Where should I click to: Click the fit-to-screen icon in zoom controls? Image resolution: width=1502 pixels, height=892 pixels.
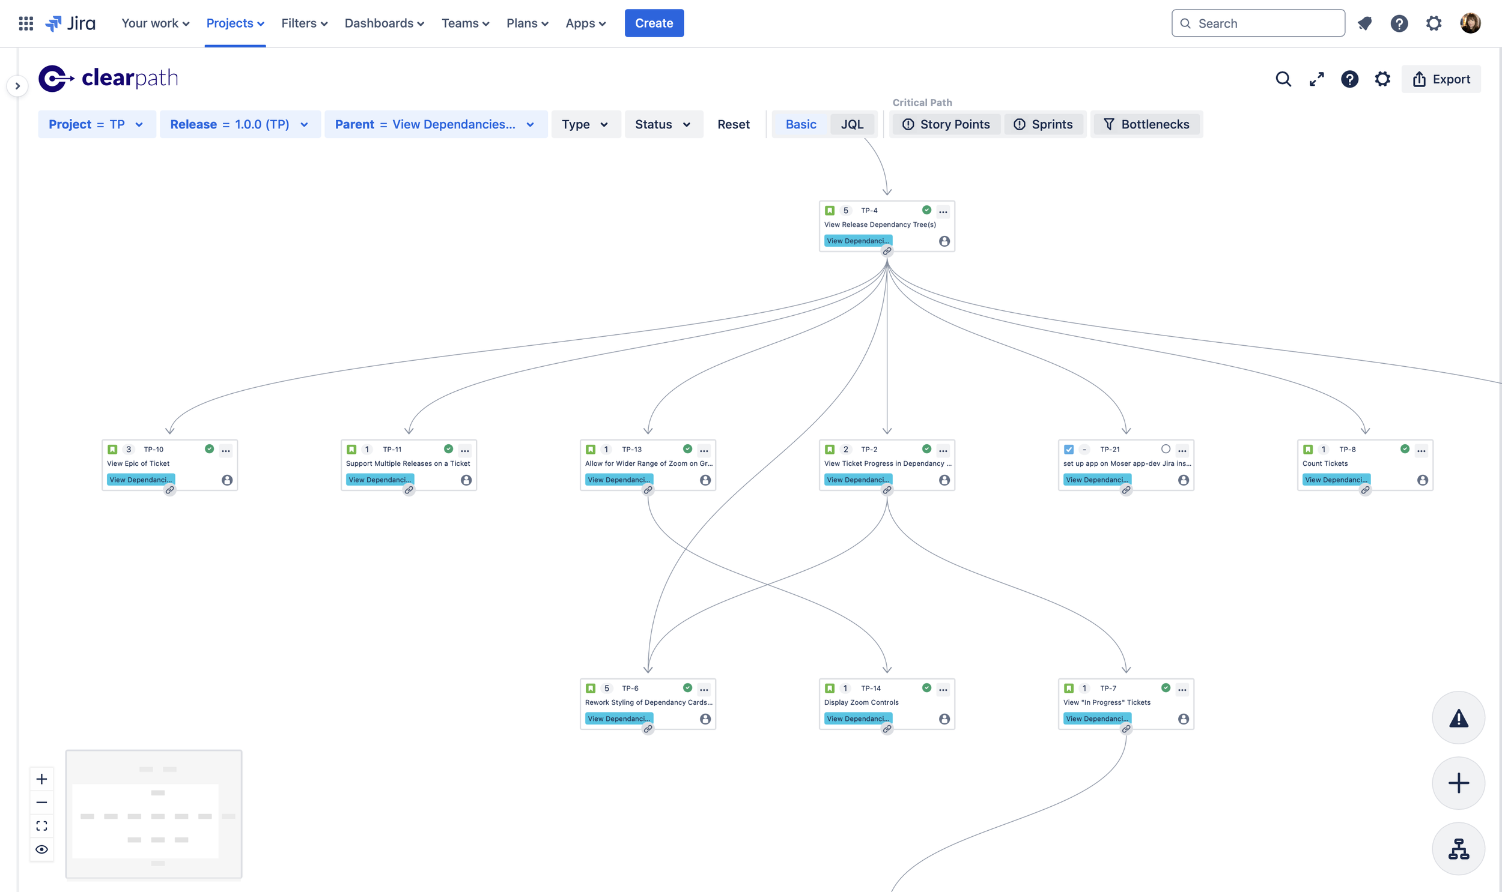coord(41,826)
